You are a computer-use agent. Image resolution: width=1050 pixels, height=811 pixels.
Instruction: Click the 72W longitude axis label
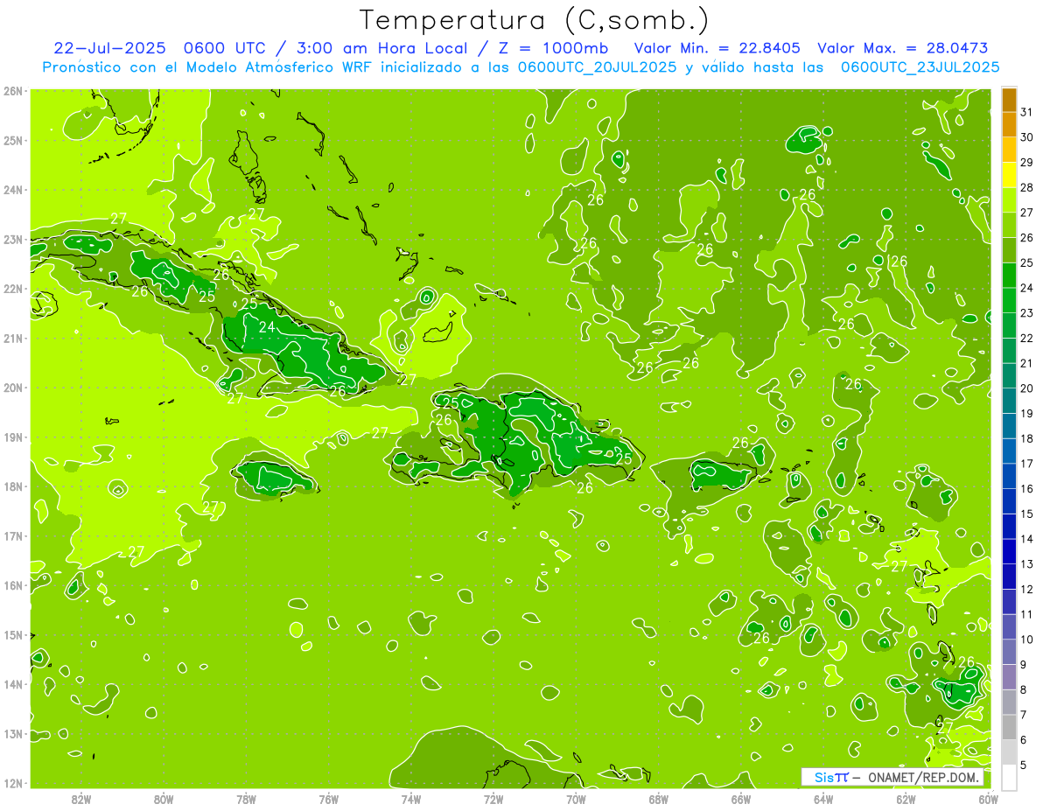(493, 799)
